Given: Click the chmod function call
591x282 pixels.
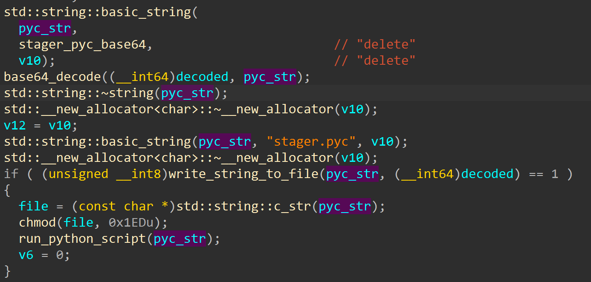Looking at the screenshot, I should click(x=37, y=222).
